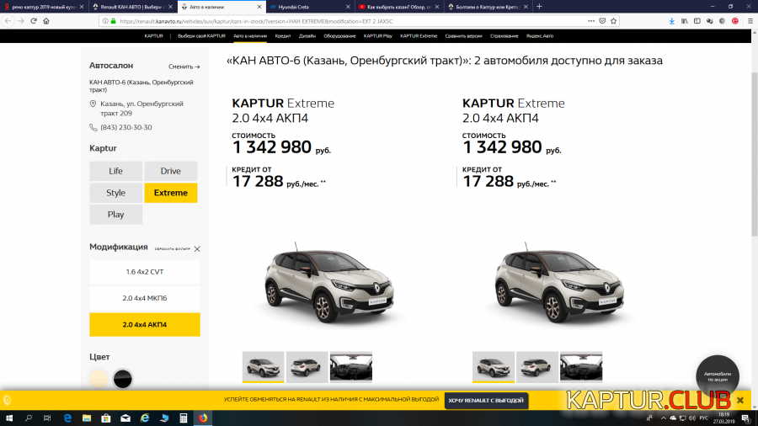The image size is (758, 426).
Task: Click the location pin icon beside the dealership address
Action: tap(93, 104)
